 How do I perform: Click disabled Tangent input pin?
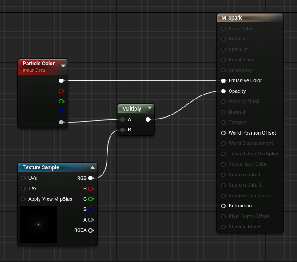(x=224, y=123)
